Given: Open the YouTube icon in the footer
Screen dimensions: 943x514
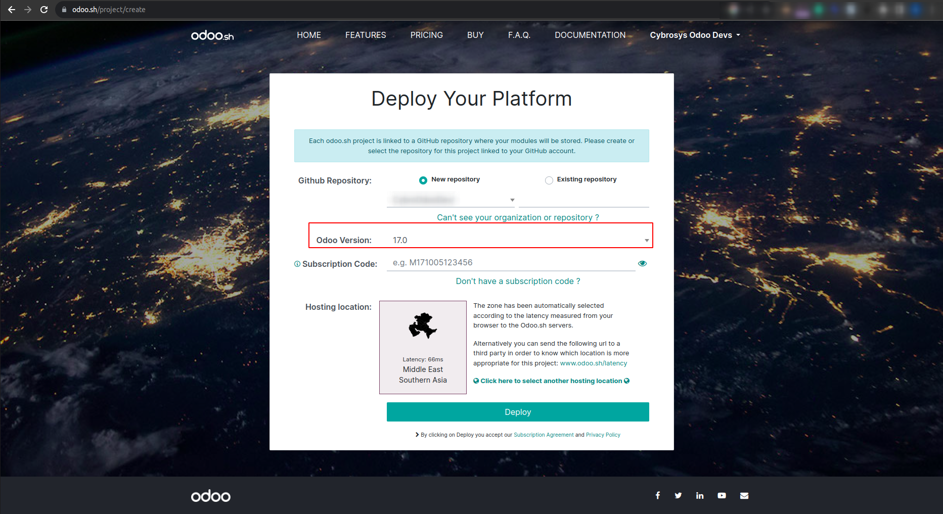Looking at the screenshot, I should tap(722, 495).
